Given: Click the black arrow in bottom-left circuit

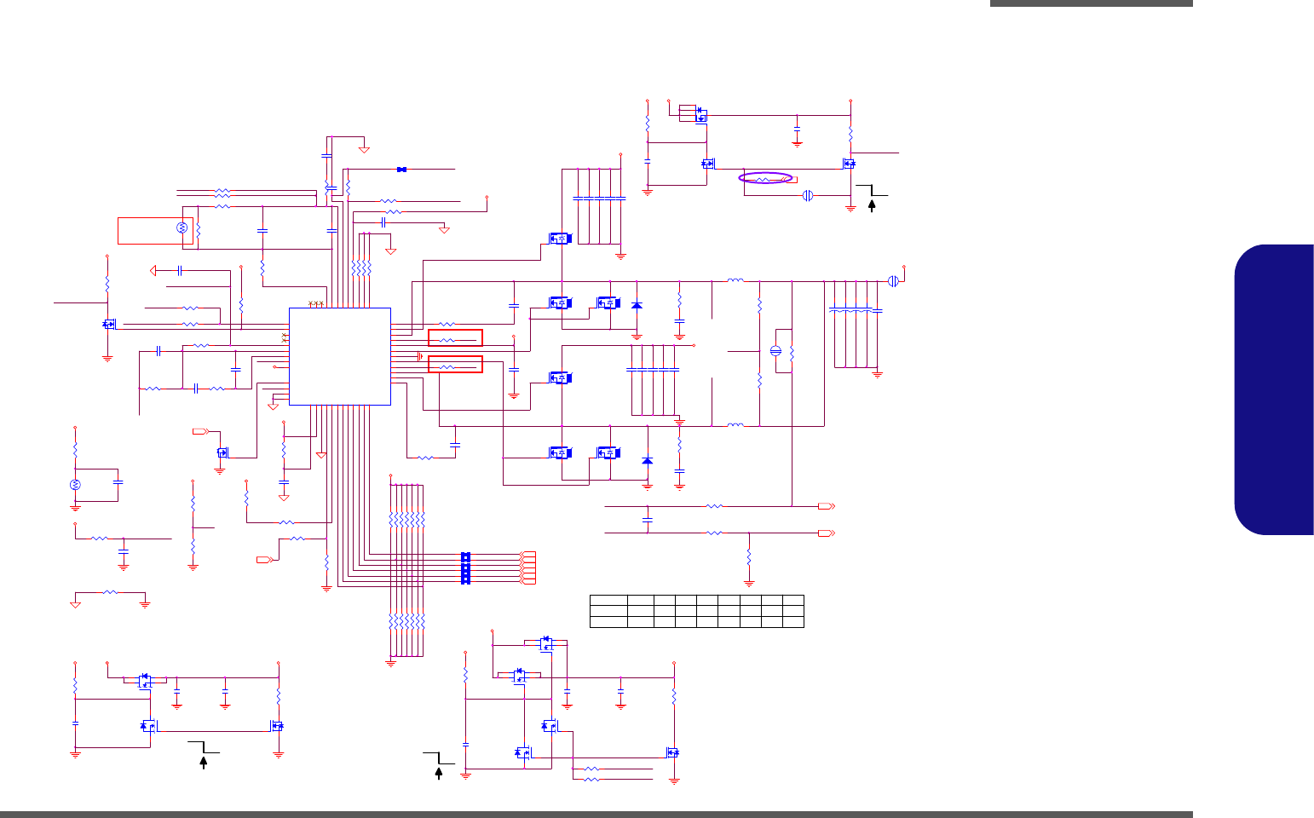Looking at the screenshot, I should (x=204, y=762).
